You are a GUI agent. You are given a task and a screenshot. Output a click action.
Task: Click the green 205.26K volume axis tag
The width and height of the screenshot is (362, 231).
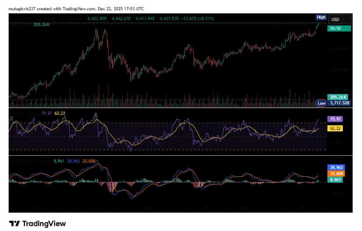(x=337, y=96)
